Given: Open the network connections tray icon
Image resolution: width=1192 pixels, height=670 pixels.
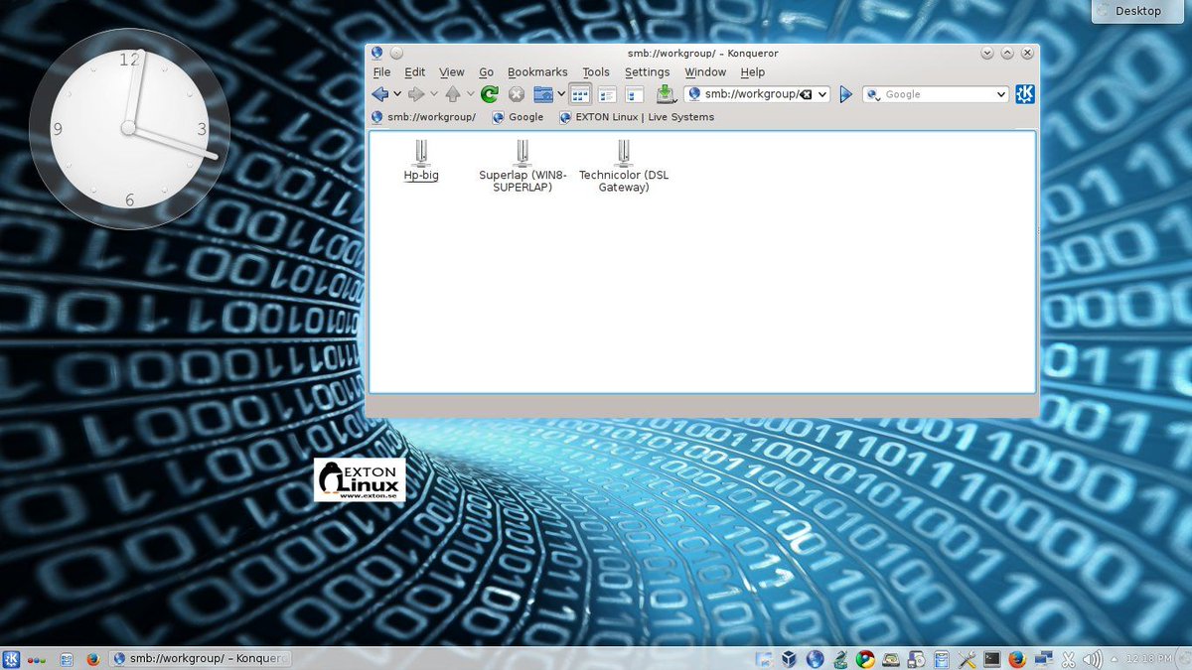Looking at the screenshot, I should click(x=1044, y=658).
